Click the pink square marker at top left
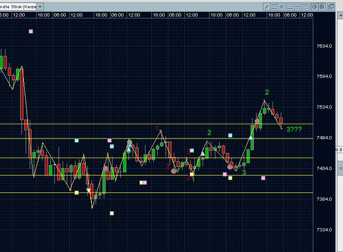Image resolution: width=343 pixels, height=252 pixels. (31, 31)
